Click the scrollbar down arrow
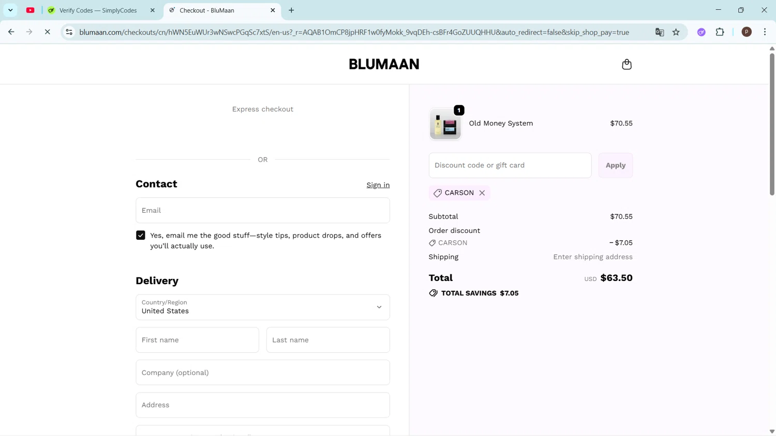 [x=772, y=431]
